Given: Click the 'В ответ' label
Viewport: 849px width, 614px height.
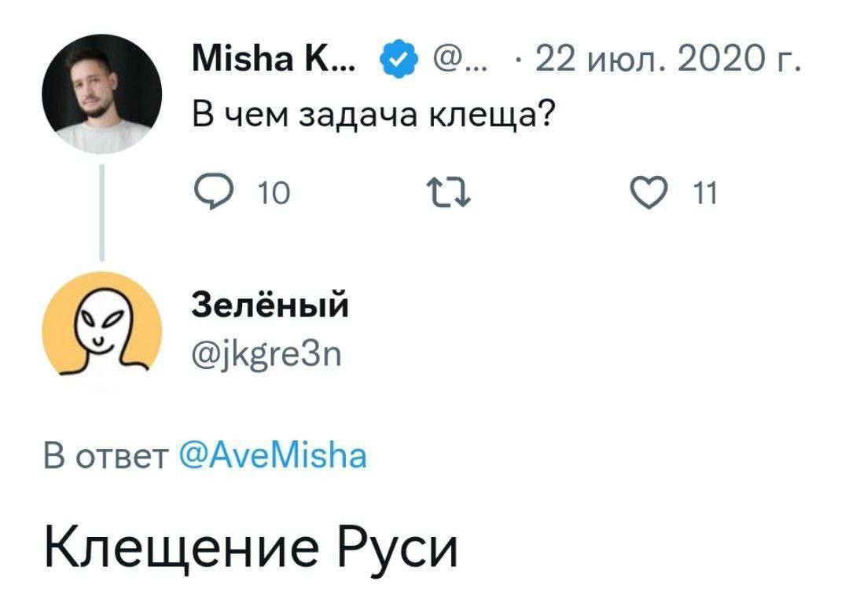Looking at the screenshot, I should point(105,455).
